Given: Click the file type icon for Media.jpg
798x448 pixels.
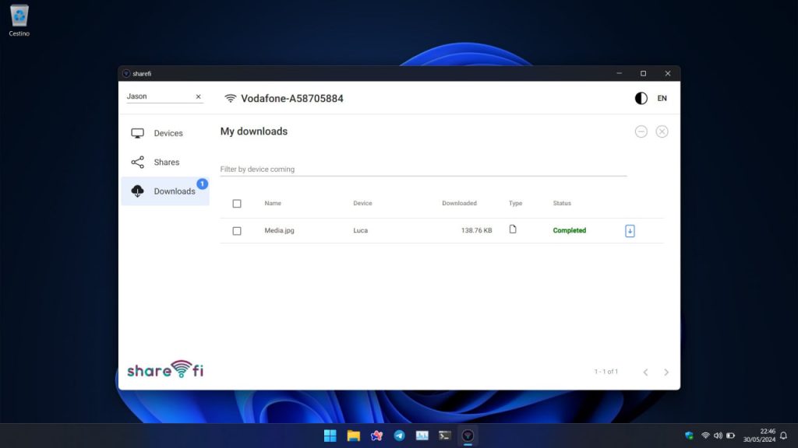Looking at the screenshot, I should [x=513, y=229].
